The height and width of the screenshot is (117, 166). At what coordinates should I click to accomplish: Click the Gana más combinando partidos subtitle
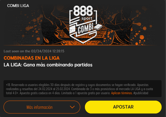(x=58, y=65)
